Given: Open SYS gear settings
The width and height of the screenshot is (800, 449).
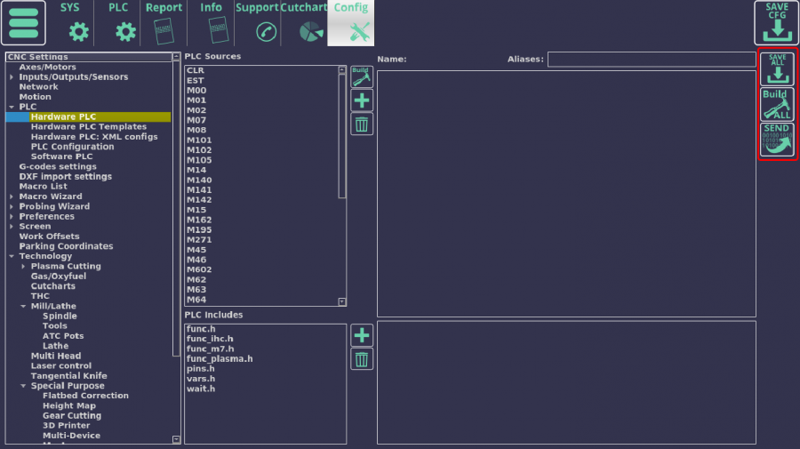Looking at the screenshot, I should (78, 32).
